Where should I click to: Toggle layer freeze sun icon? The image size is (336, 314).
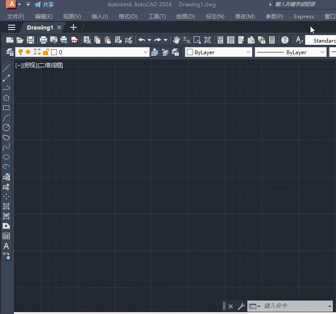pos(28,52)
